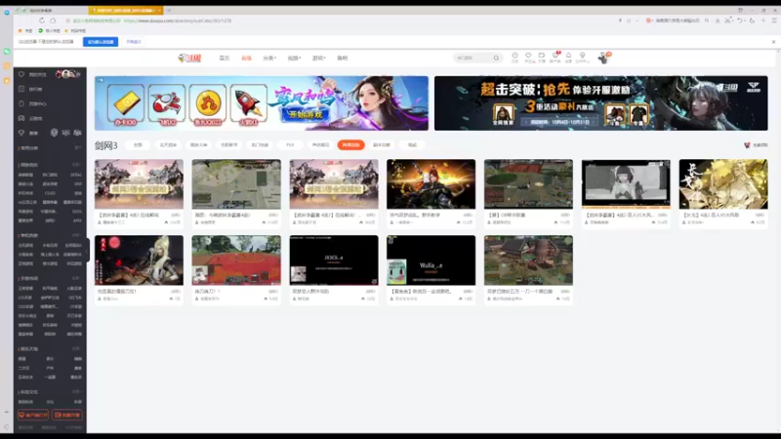Click the airplane gift icon in the left banner
Viewport: 781px width, 439px height.
pos(167,104)
